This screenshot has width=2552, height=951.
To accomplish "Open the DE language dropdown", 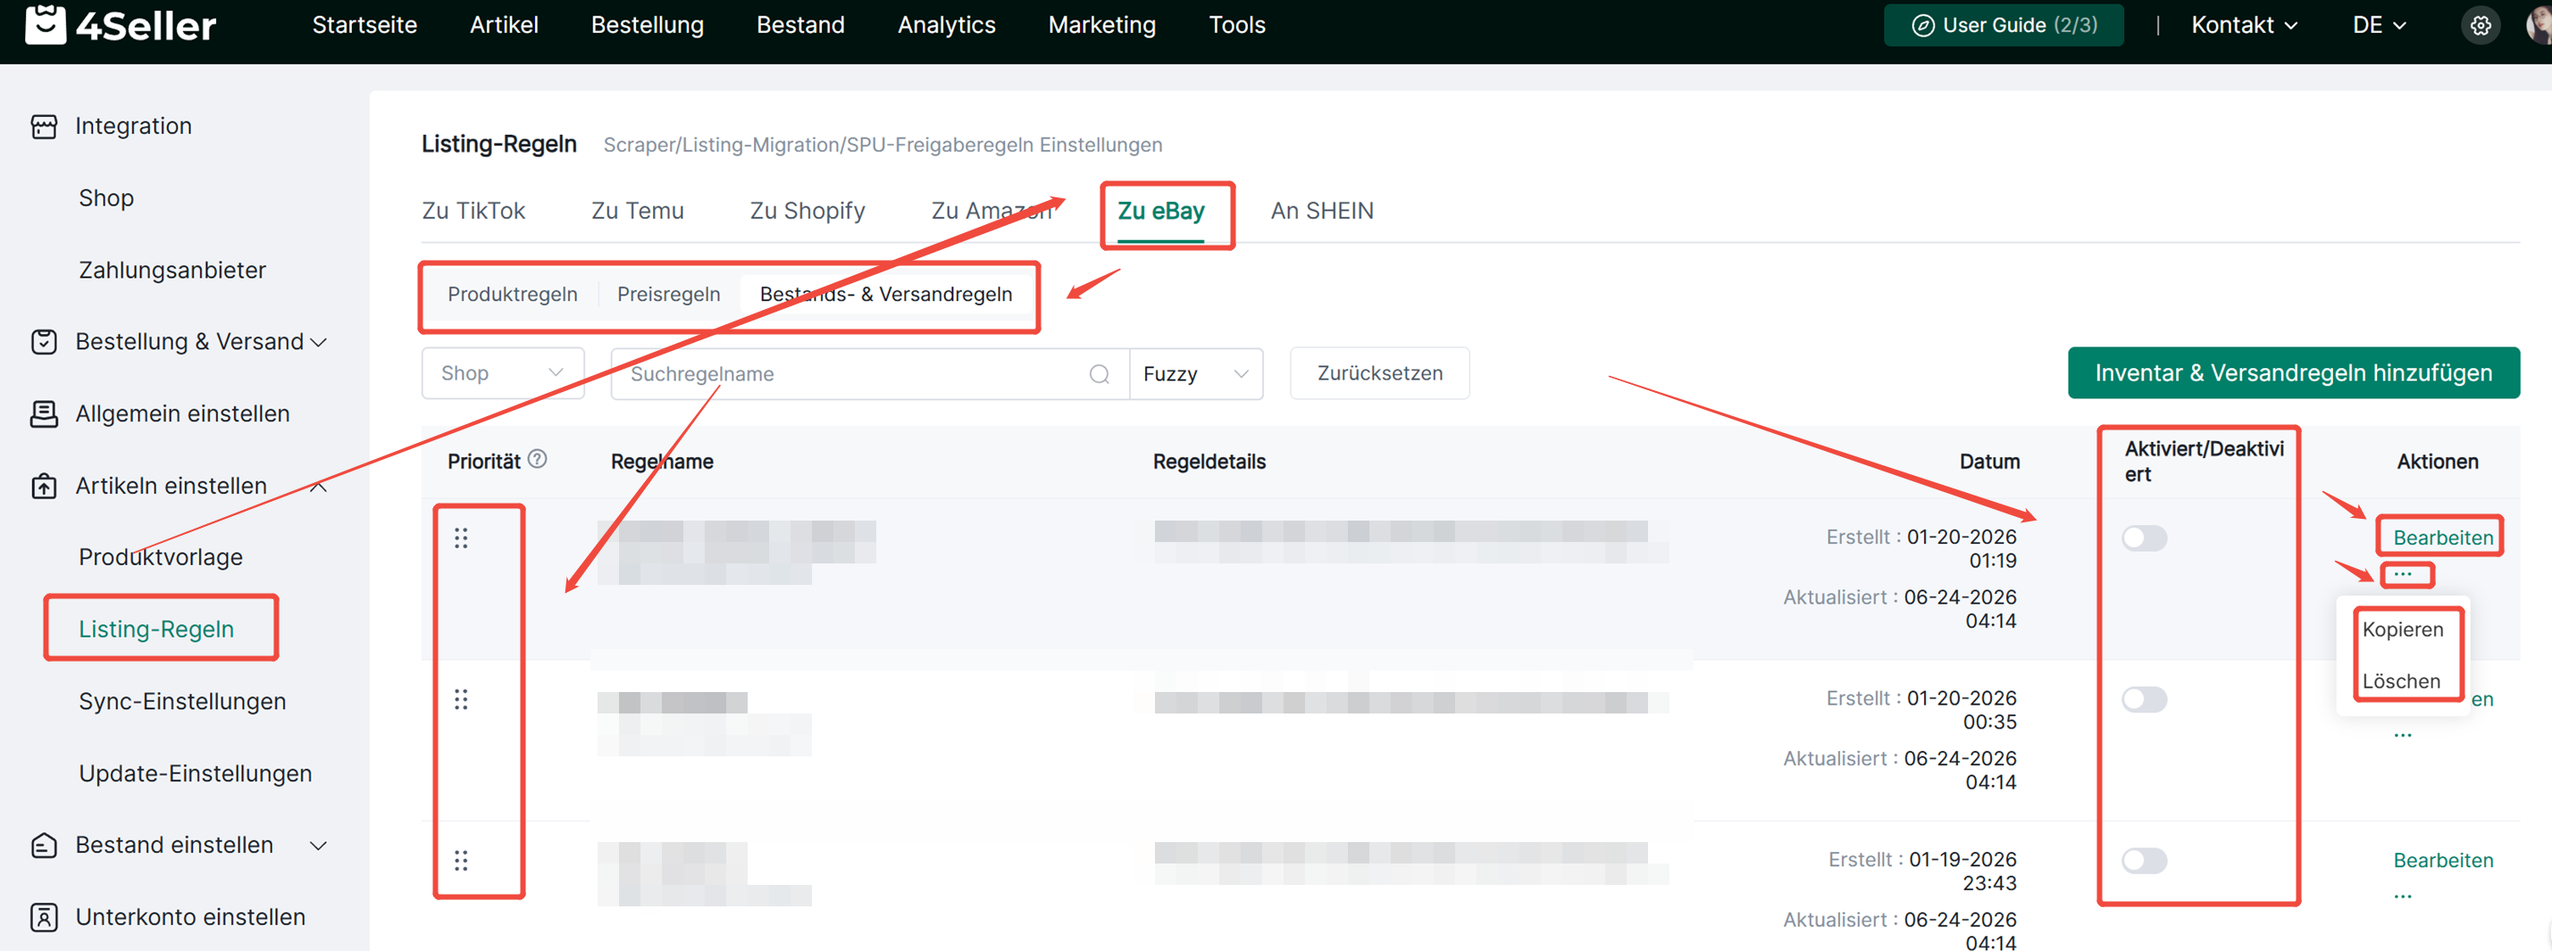I will click(2379, 26).
